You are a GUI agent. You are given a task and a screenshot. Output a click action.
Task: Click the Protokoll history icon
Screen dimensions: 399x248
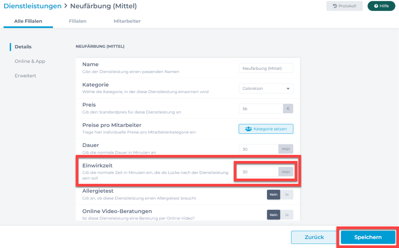335,6
